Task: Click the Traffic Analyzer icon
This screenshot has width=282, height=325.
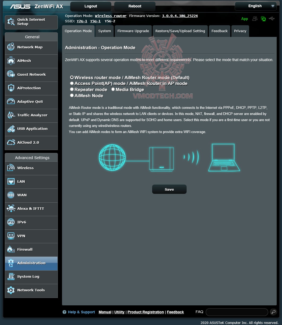Action: (11, 115)
